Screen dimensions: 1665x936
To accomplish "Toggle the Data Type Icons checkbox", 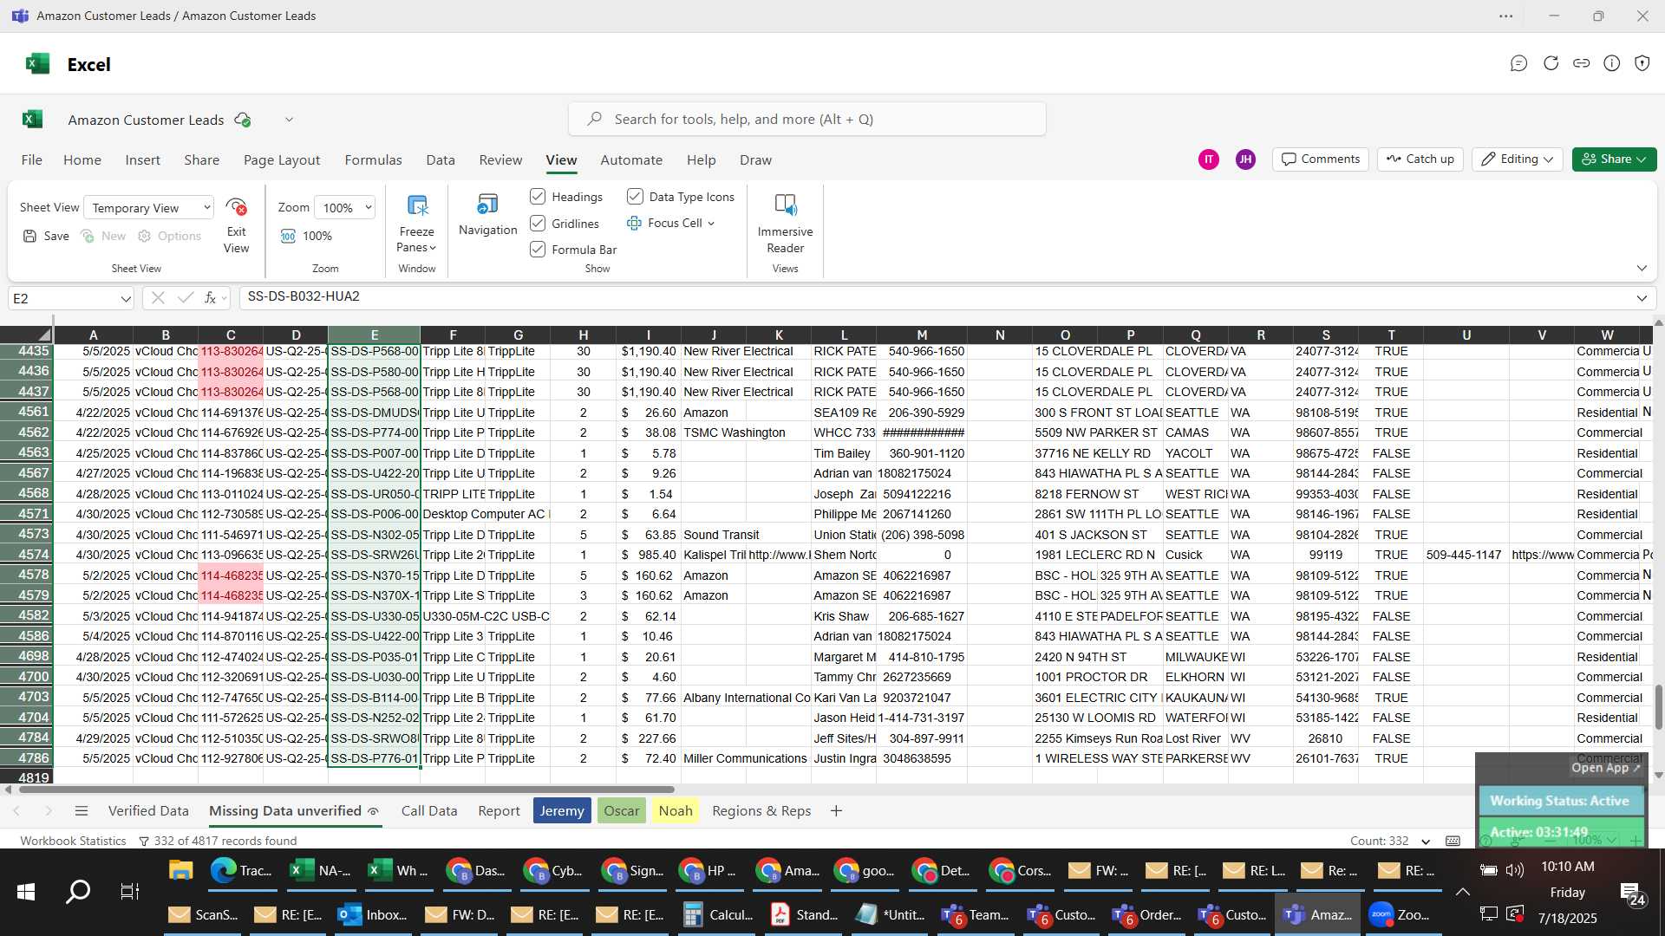I will pos(635,197).
